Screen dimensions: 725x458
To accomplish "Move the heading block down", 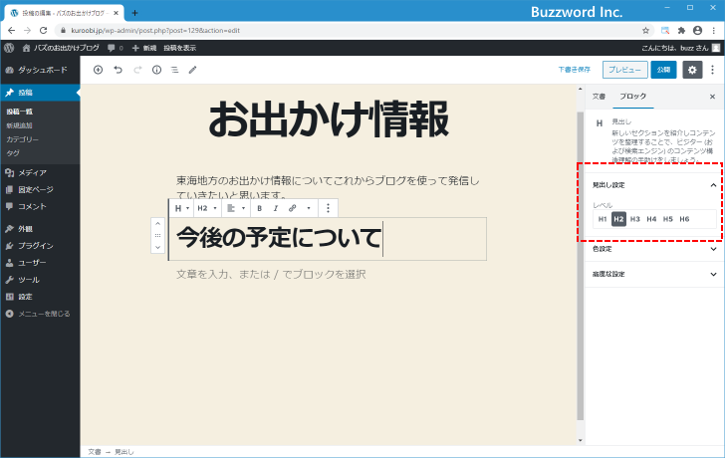I will (157, 247).
